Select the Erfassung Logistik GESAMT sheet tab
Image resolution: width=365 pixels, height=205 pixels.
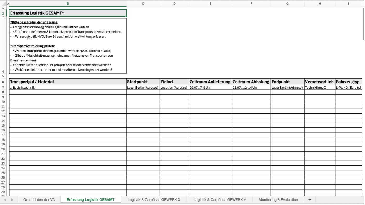click(91, 200)
